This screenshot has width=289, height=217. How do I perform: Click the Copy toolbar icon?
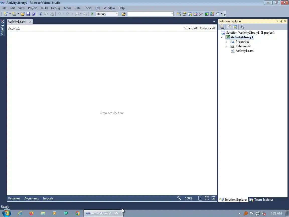(46, 14)
